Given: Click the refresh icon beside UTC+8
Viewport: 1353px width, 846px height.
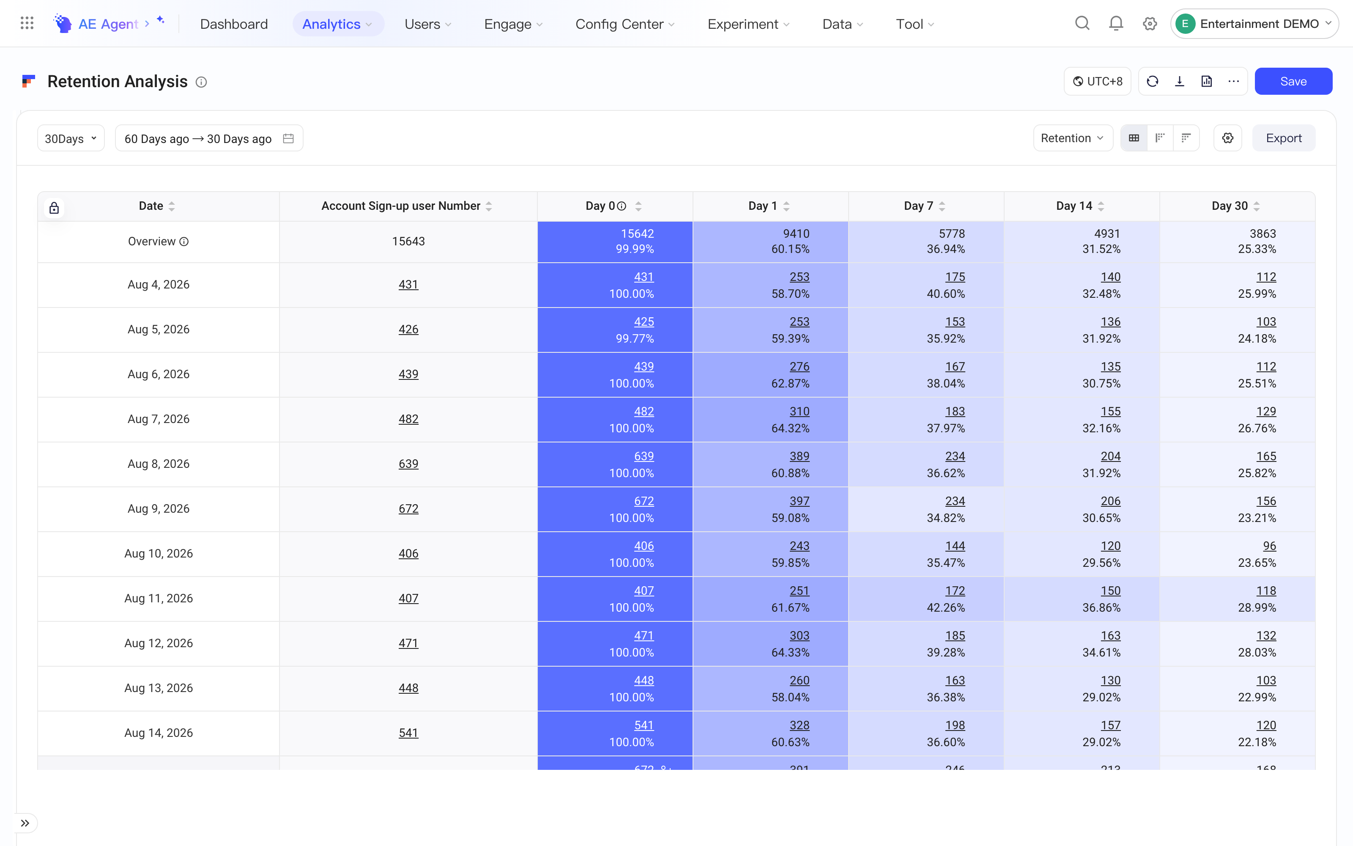Looking at the screenshot, I should [x=1152, y=82].
